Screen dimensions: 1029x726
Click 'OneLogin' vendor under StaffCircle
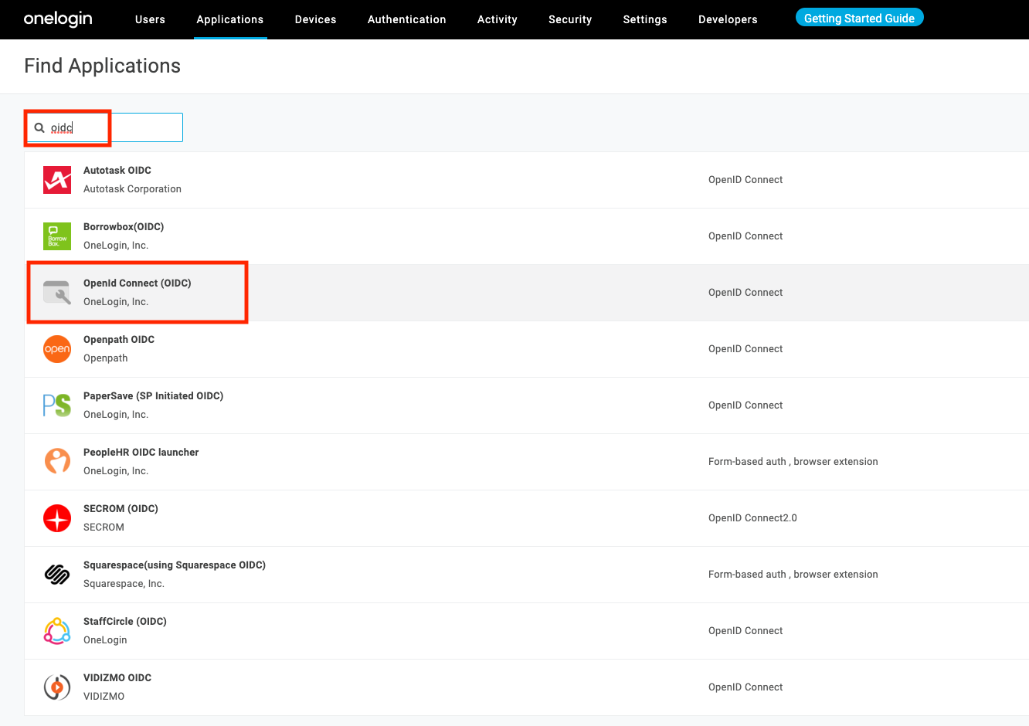(x=105, y=640)
